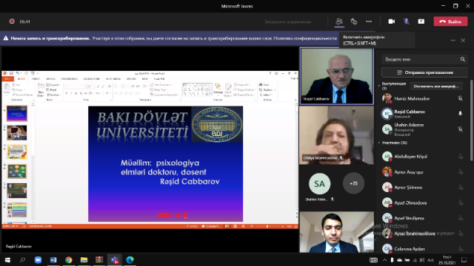Viewport: 474px width, 266px height.
Task: Open Microsoft Teams from the taskbar
Action: [x=115, y=259]
